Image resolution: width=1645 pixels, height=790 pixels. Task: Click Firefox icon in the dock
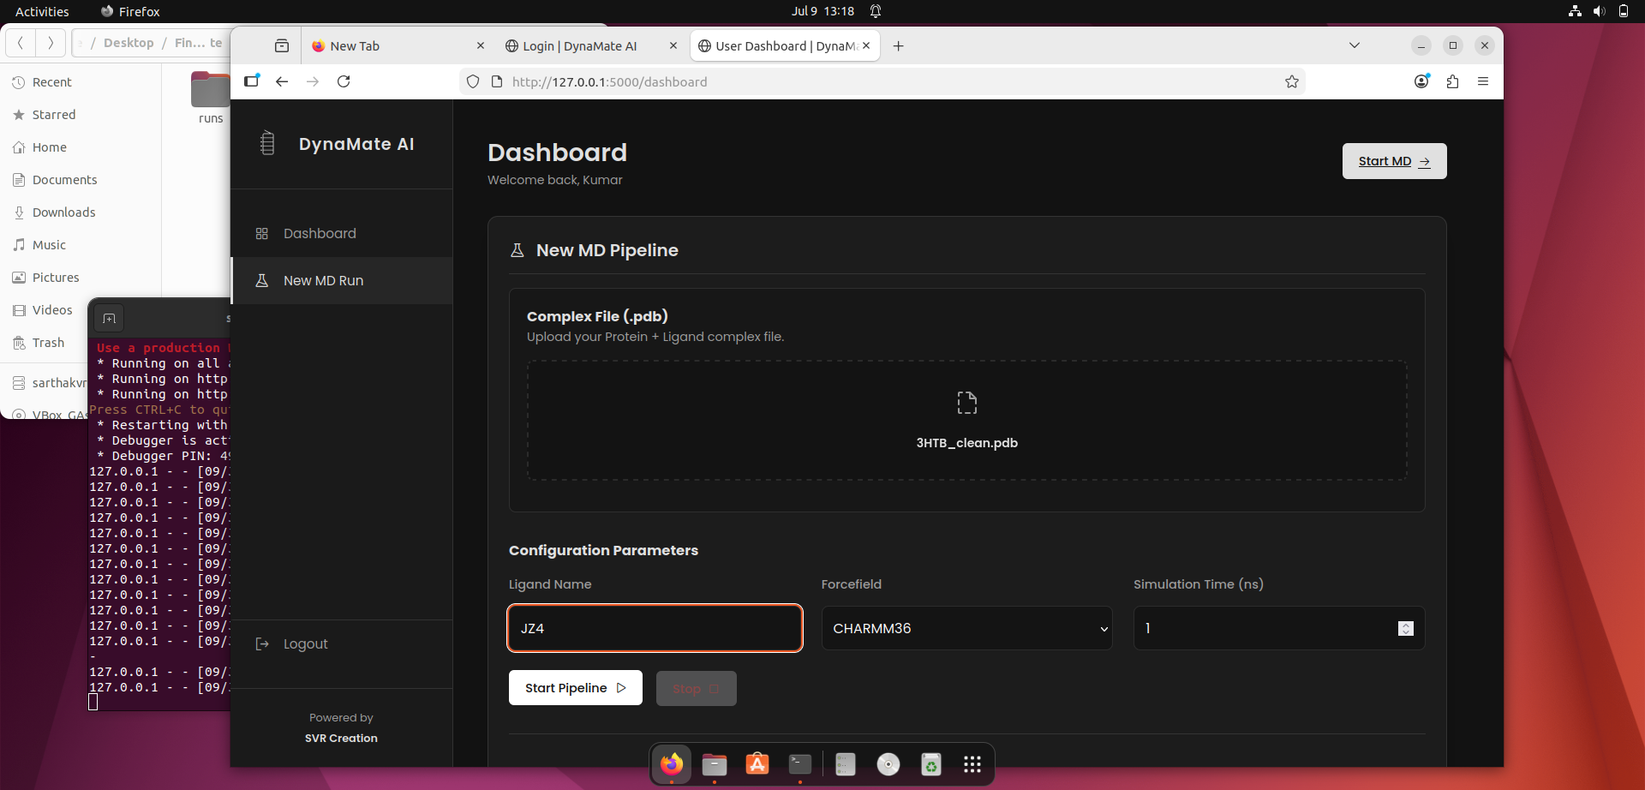[x=672, y=763]
